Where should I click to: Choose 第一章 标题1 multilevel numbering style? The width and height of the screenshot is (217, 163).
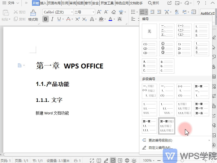click(167, 126)
